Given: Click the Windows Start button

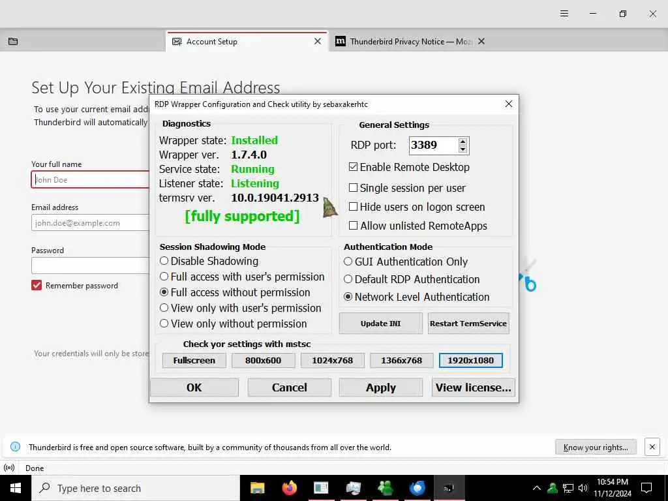Looking at the screenshot, I should click(x=16, y=488).
